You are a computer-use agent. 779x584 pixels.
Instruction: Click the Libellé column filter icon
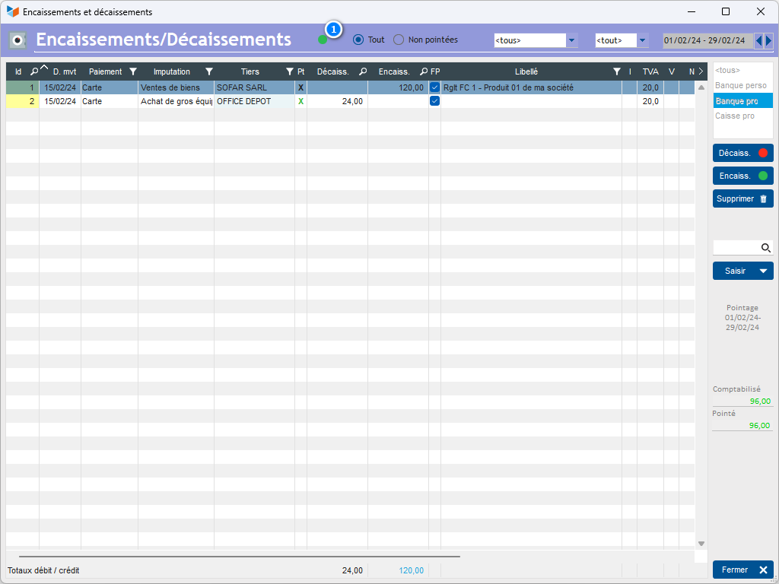click(x=617, y=71)
